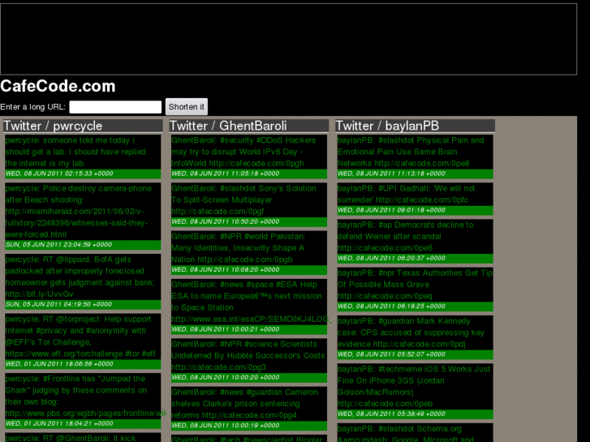This screenshot has width=590, height=442.
Task: Open cafecode.com/0pgh link in IPv6 Day tweet
Action: 256,163
